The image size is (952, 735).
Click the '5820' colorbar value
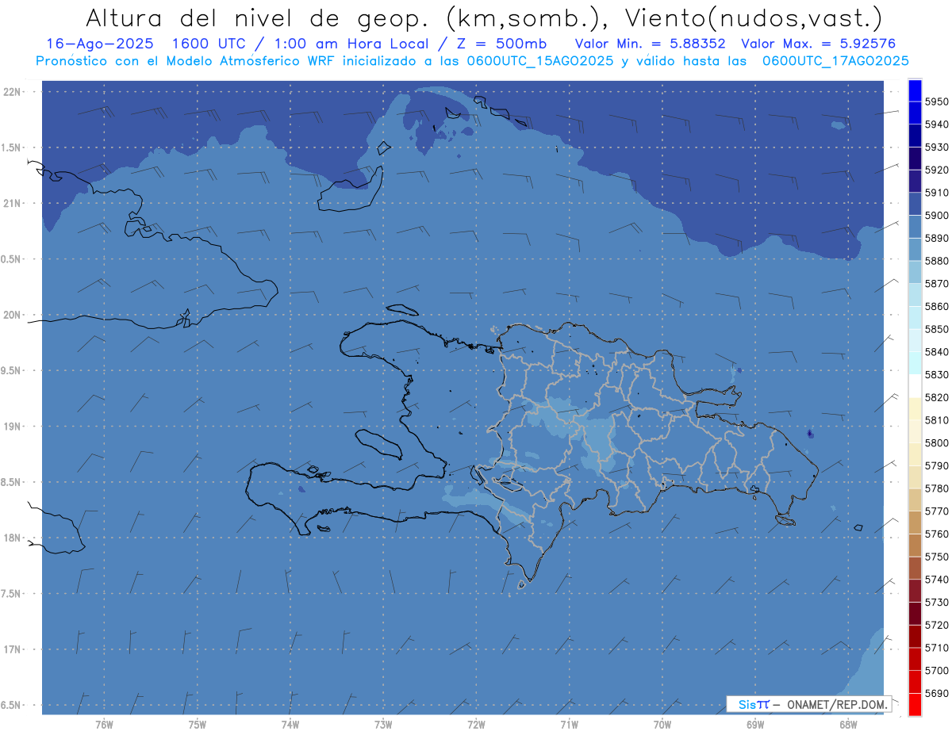(937, 397)
